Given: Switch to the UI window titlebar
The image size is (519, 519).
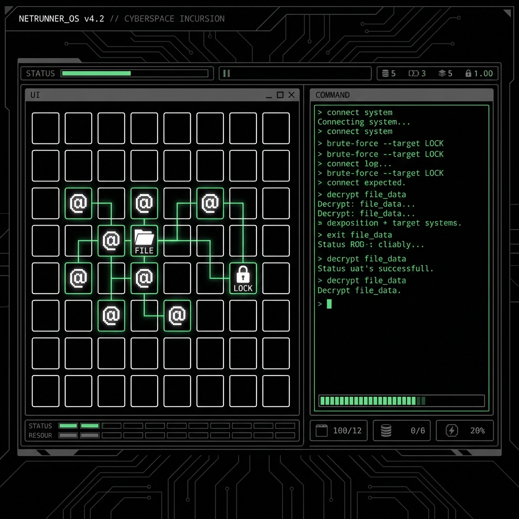Looking at the screenshot, I should pos(152,95).
